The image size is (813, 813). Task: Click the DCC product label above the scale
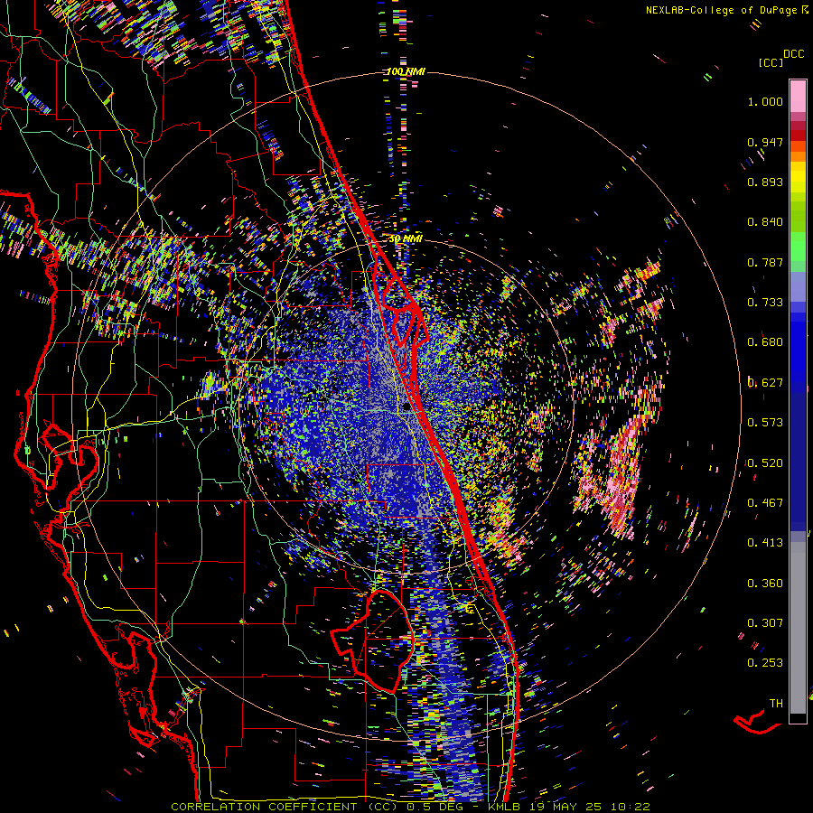(x=793, y=54)
